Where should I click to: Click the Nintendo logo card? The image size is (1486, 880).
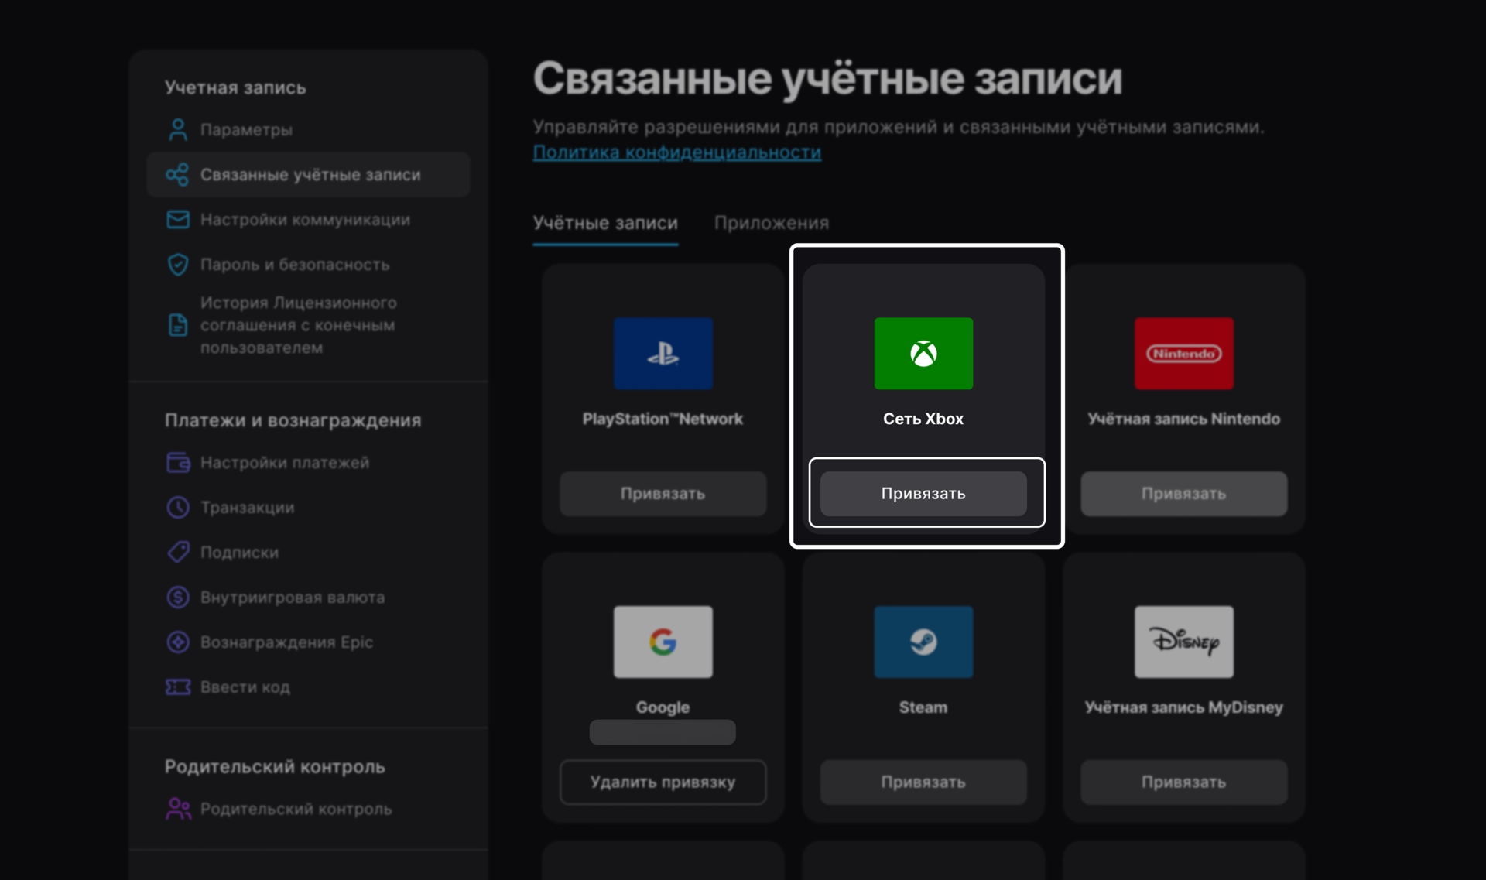coord(1183,354)
